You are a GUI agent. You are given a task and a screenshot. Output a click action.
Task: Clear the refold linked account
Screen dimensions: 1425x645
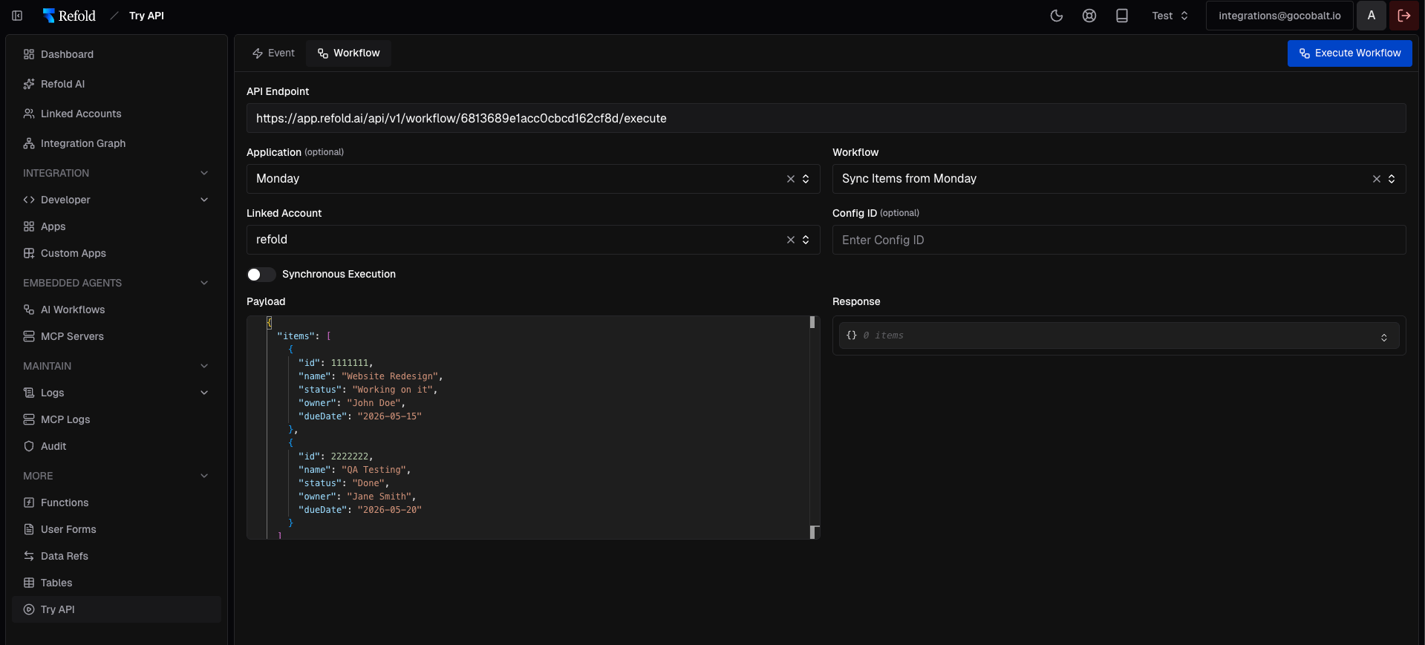(790, 240)
